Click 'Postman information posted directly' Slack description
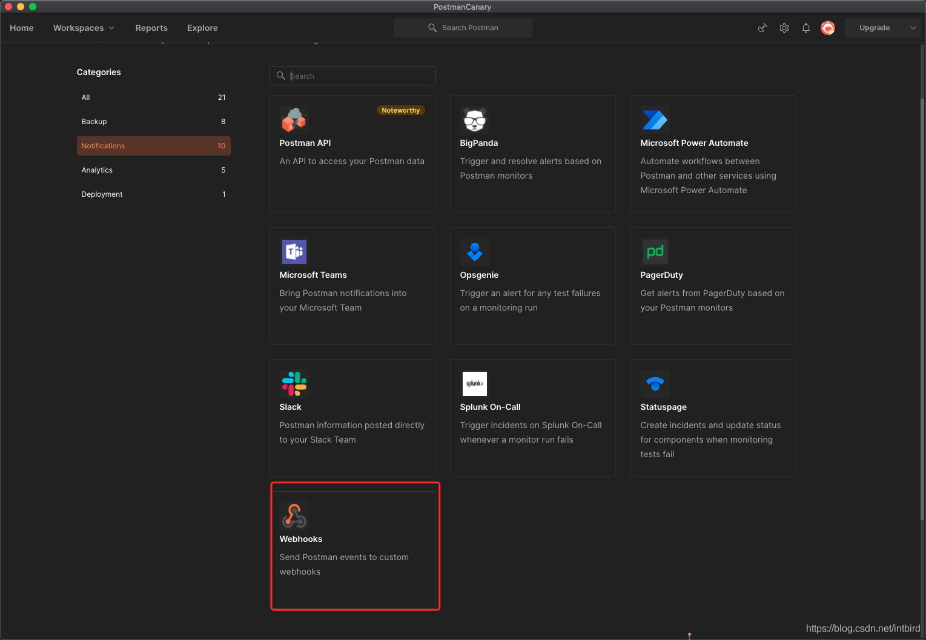 [352, 432]
